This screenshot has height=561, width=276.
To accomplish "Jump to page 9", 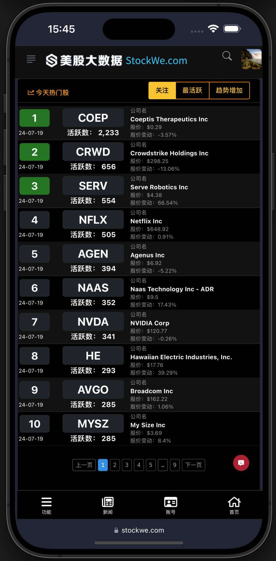I will click(x=175, y=465).
